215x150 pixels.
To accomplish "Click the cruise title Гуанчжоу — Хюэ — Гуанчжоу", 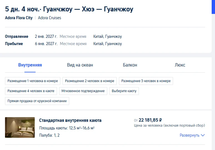I will point(88,9).
